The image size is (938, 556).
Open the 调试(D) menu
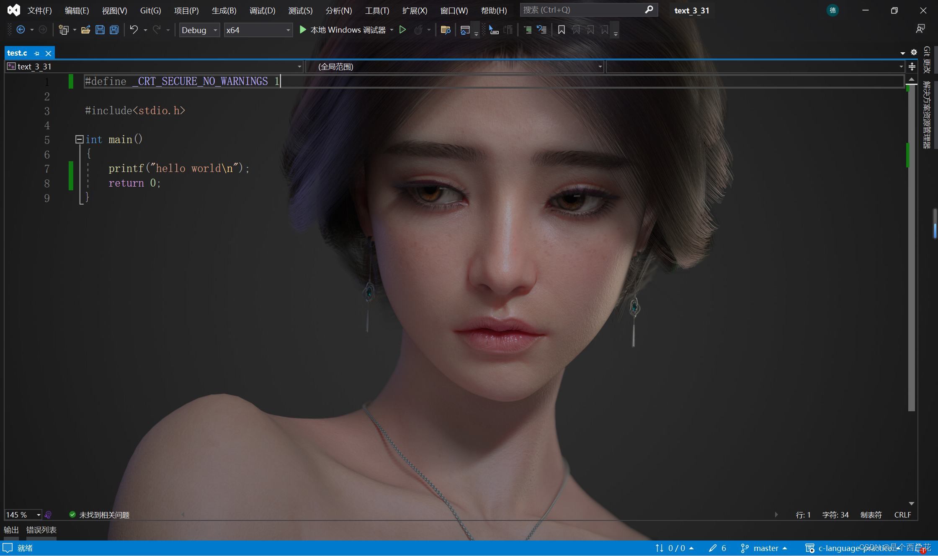click(x=262, y=10)
